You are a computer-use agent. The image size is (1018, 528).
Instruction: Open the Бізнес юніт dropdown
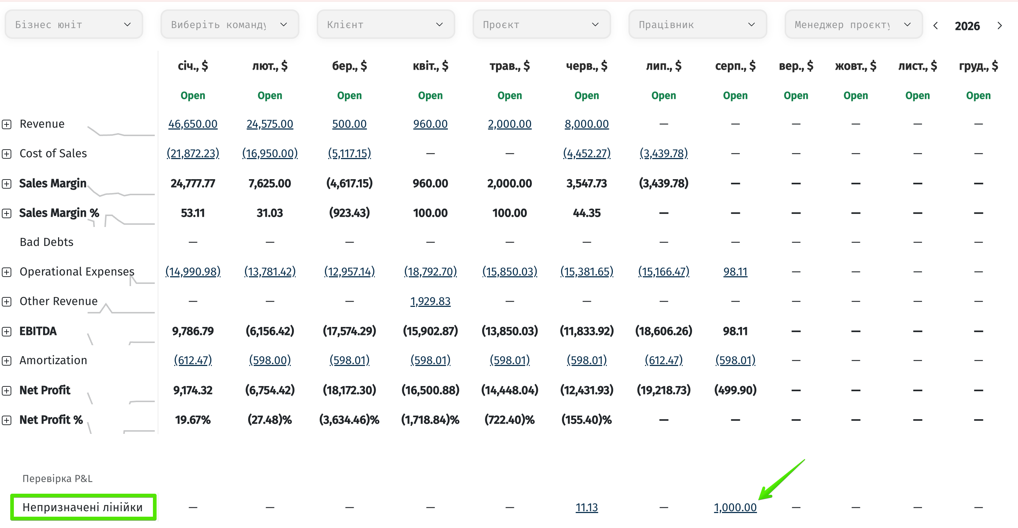pos(74,24)
